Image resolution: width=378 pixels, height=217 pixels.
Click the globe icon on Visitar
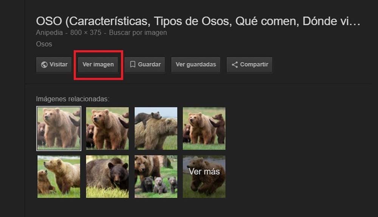[44, 65]
